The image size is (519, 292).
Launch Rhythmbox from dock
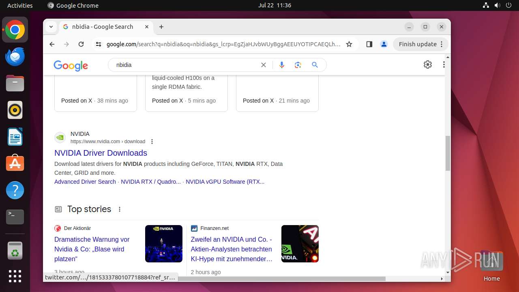click(15, 110)
